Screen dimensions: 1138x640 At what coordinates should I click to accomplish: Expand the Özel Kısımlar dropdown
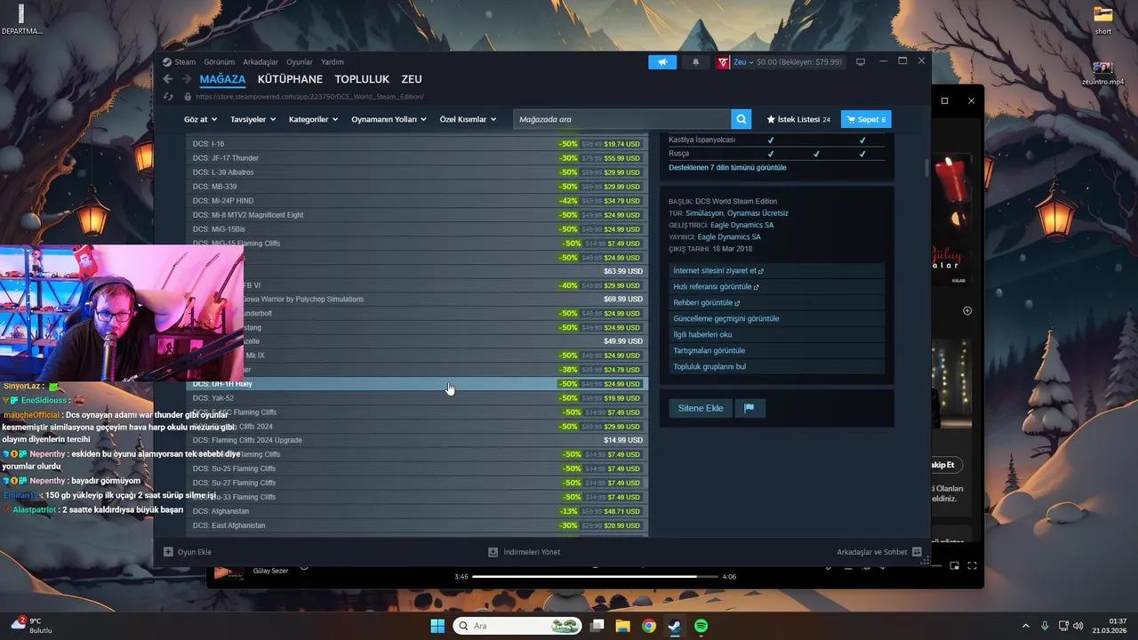click(x=469, y=119)
